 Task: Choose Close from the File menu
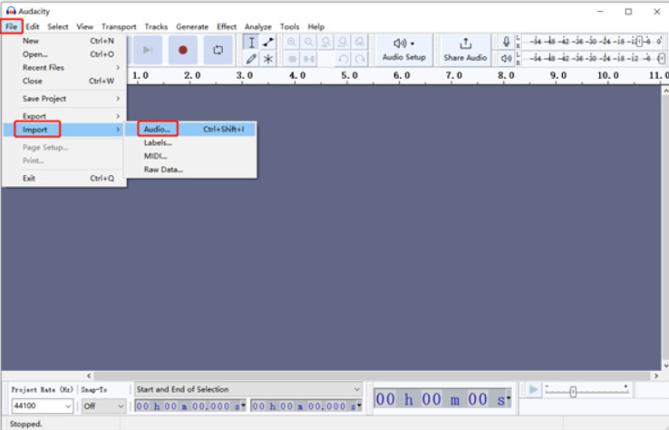click(x=64, y=81)
